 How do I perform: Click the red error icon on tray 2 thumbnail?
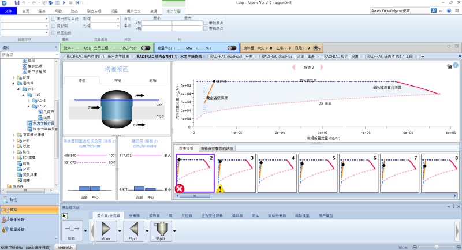pyautogui.click(x=180, y=189)
